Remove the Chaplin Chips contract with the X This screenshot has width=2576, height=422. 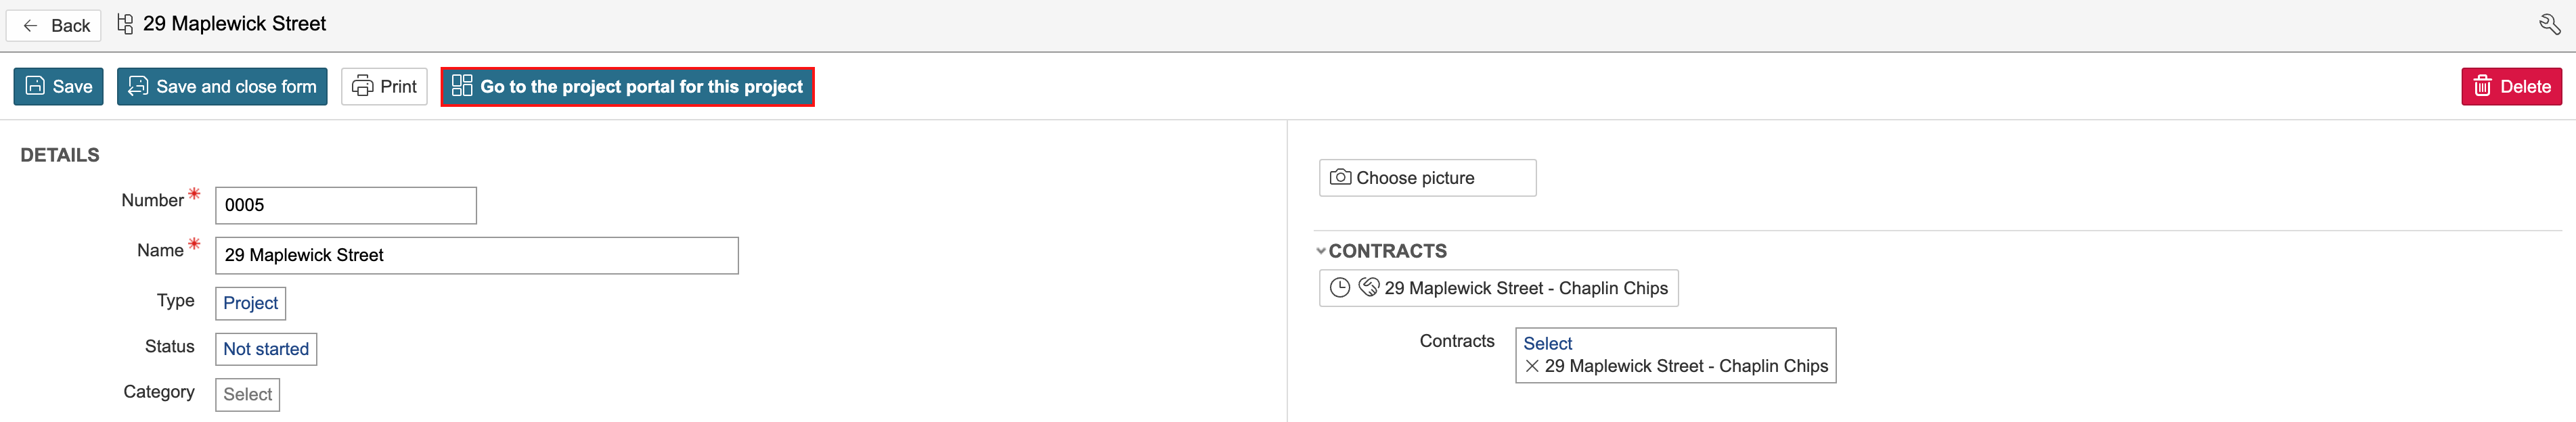1532,366
